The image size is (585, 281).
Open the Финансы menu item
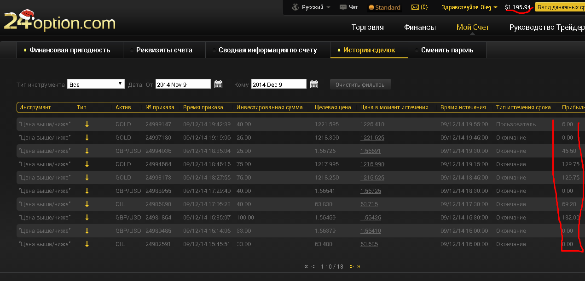pos(420,28)
